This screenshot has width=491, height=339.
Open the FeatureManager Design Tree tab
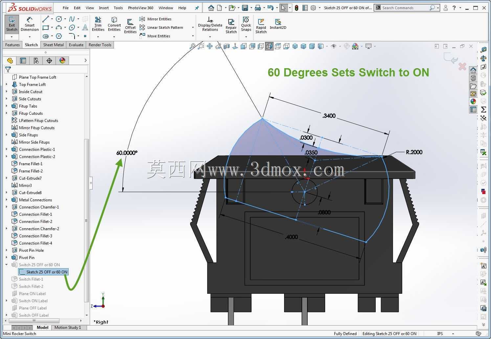[x=10, y=60]
